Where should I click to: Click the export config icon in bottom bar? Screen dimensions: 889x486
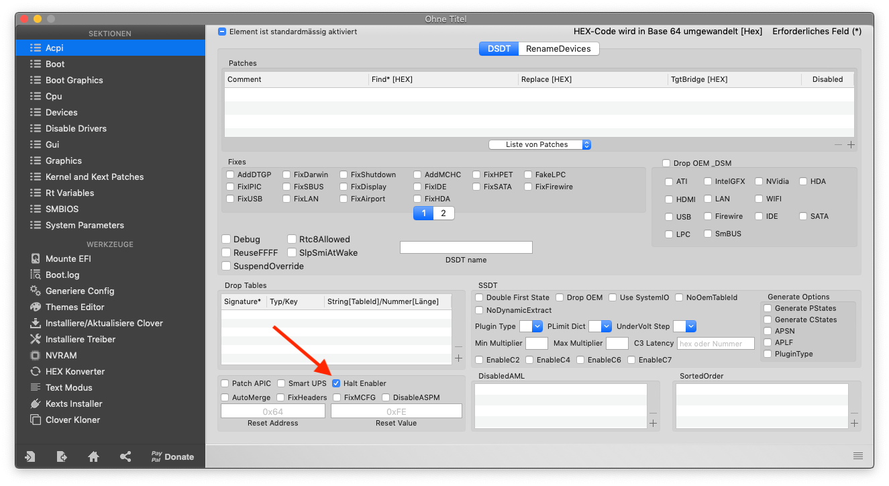coord(62,456)
